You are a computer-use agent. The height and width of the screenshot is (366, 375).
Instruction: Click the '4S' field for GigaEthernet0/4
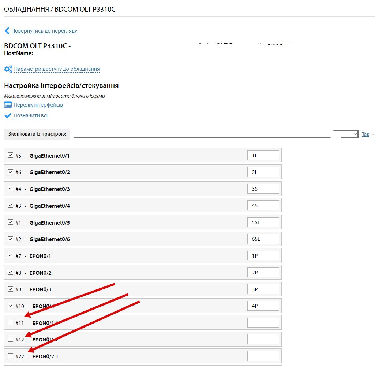click(263, 206)
